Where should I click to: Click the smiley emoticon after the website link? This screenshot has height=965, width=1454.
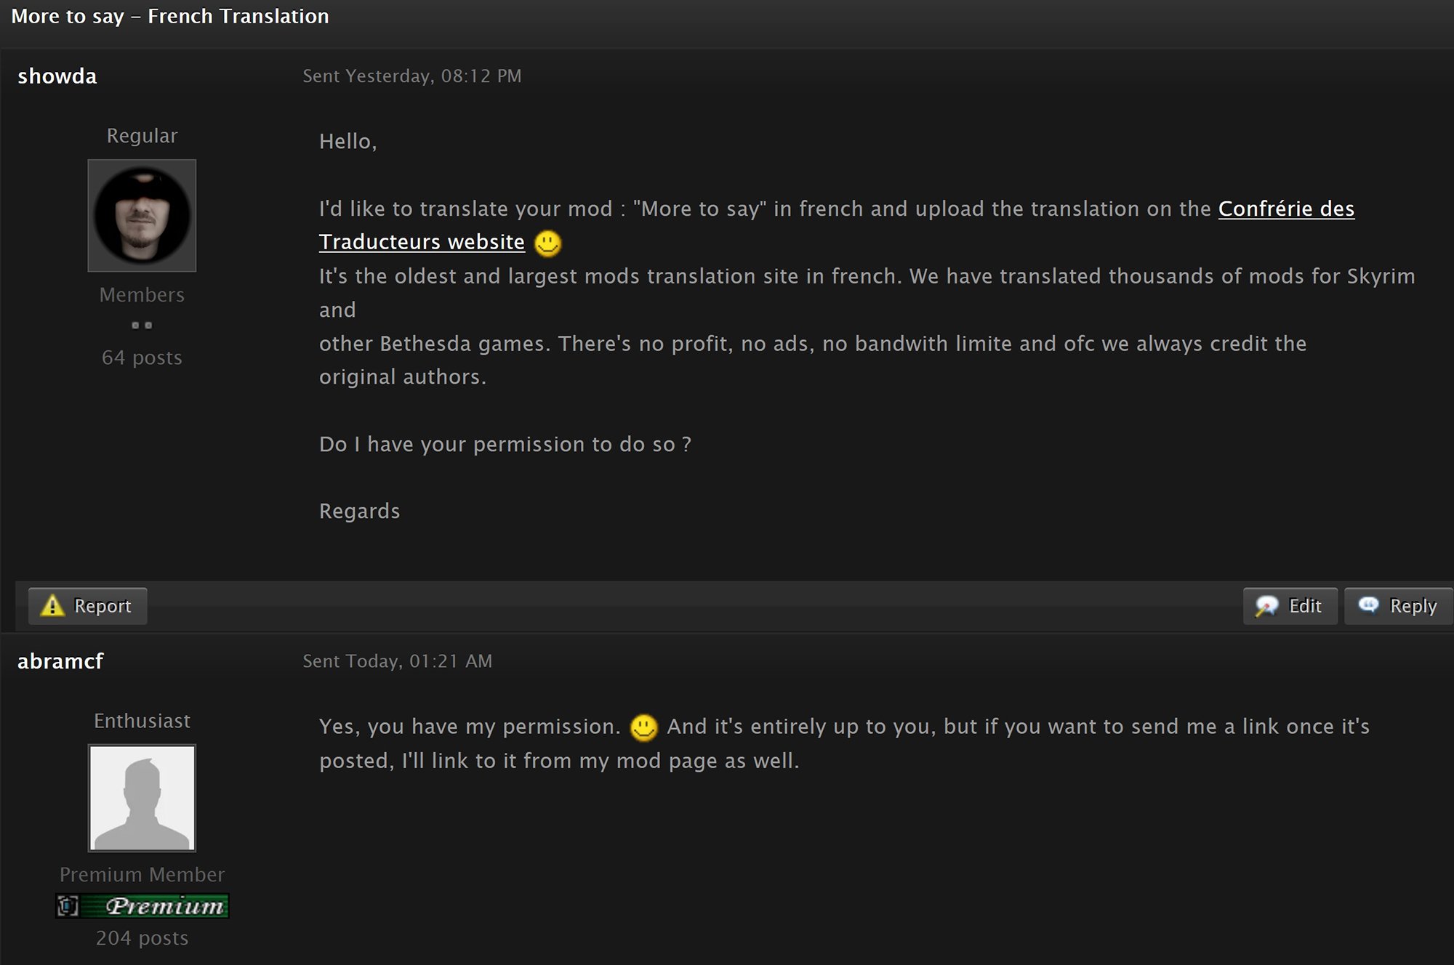pyautogui.click(x=548, y=243)
